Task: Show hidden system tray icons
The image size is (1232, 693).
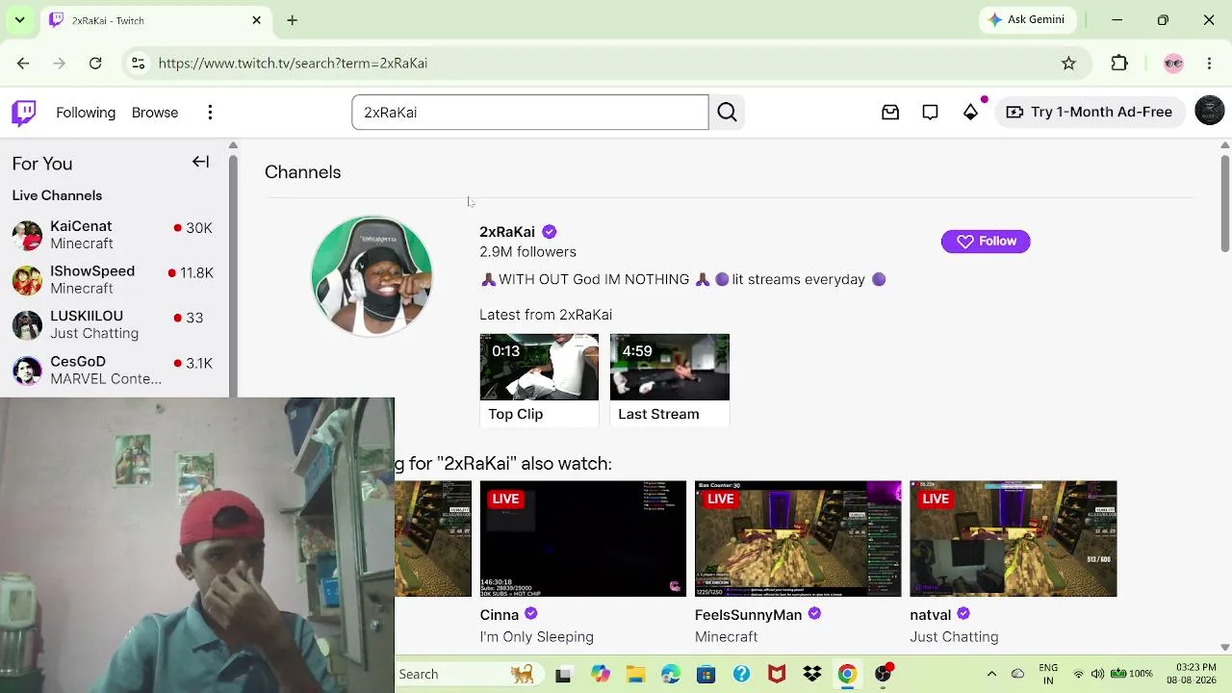Action: [991, 675]
